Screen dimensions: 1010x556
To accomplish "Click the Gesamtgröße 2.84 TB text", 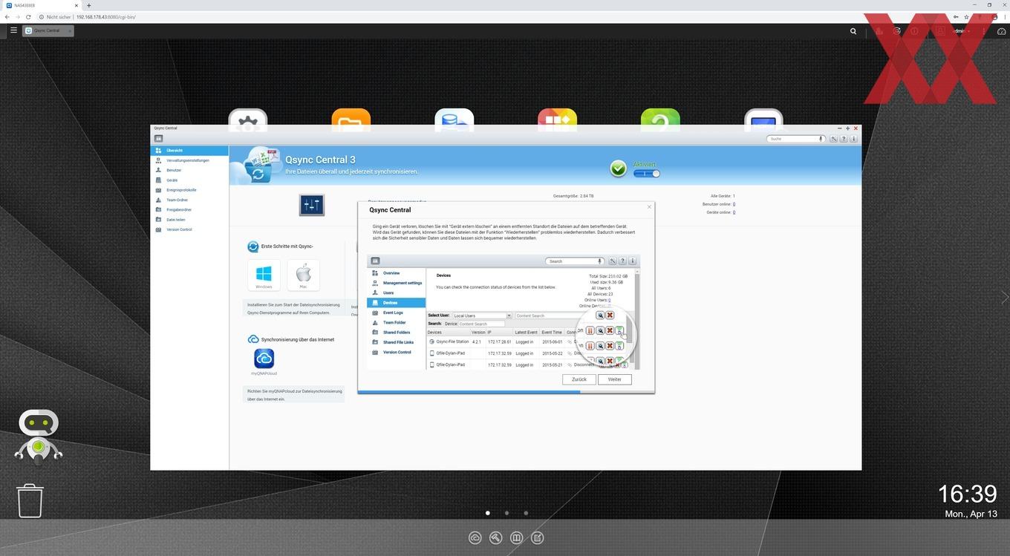I will [x=573, y=196].
